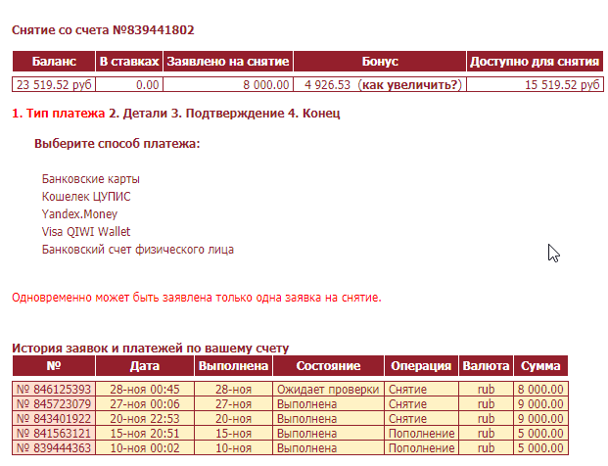Click the Ожидает проверки status cell
The image size is (608, 466).
point(328,390)
